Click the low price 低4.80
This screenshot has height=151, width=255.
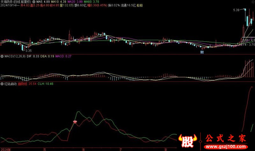[x=45, y=5]
